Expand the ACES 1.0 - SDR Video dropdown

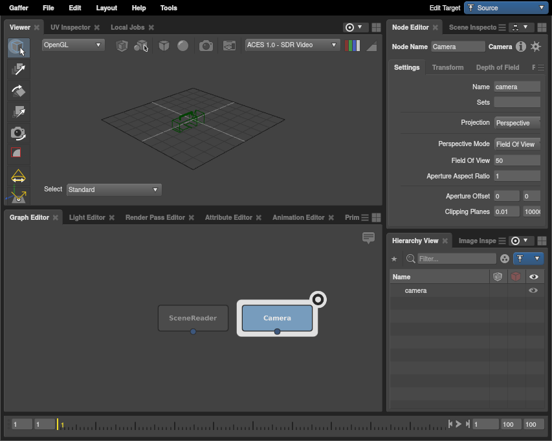click(x=293, y=45)
